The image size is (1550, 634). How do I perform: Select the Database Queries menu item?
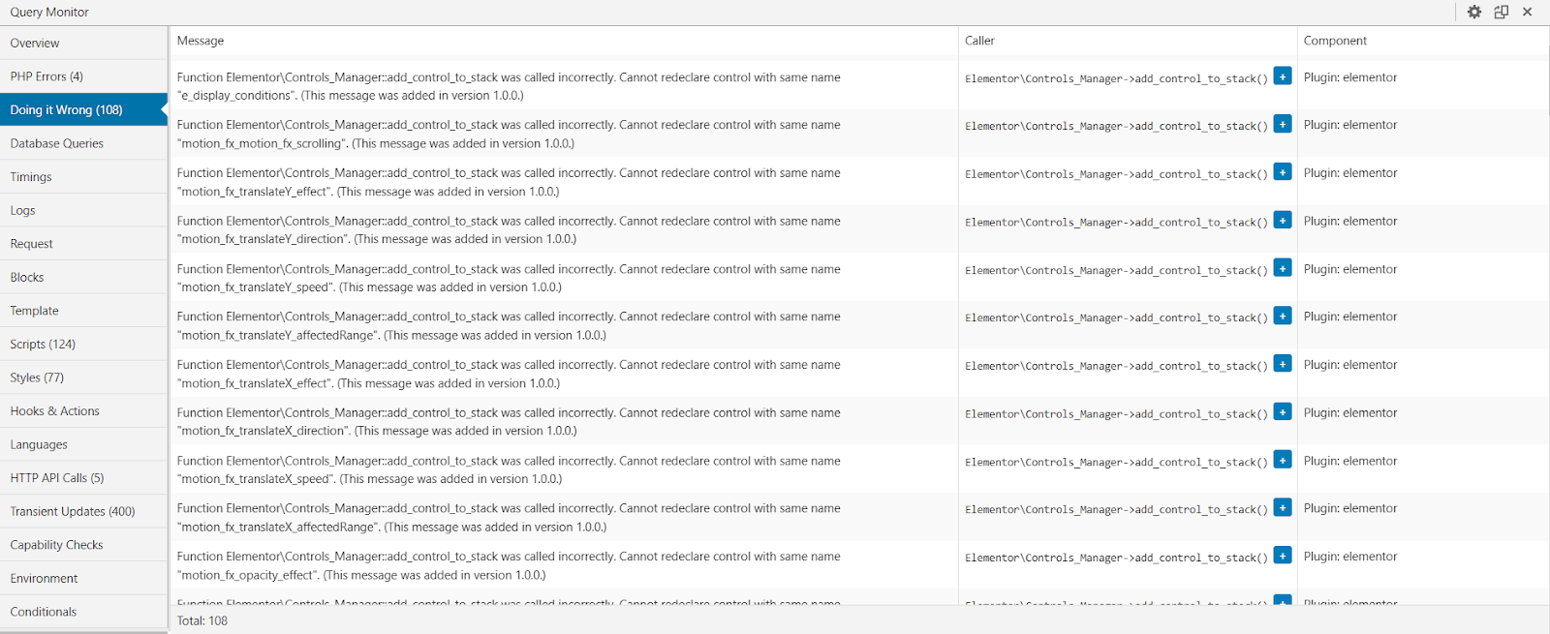(56, 143)
